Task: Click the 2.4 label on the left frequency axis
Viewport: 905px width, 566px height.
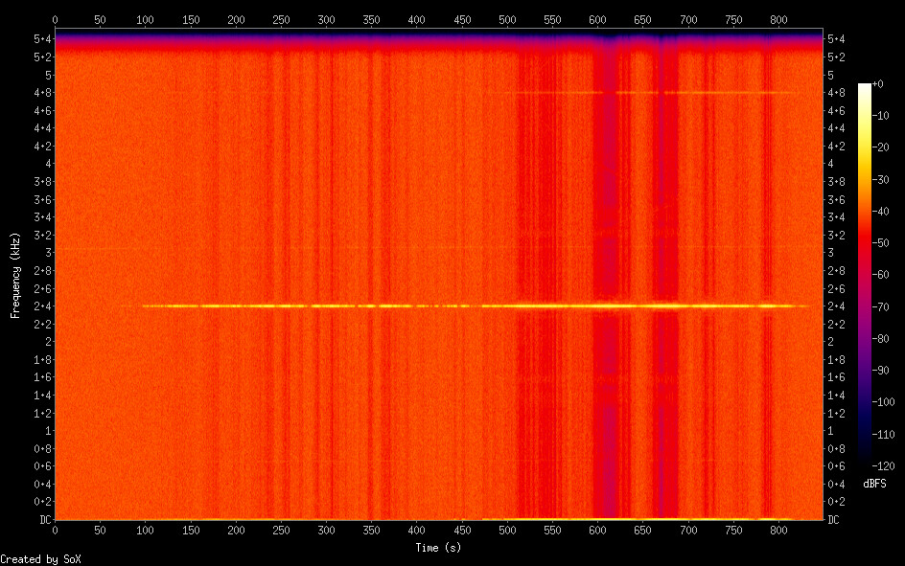Action: point(41,306)
